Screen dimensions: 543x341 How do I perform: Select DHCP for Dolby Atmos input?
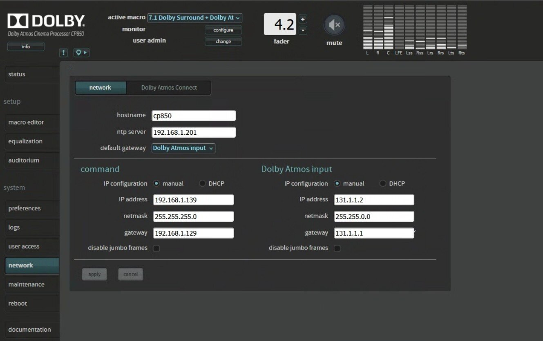[383, 184]
